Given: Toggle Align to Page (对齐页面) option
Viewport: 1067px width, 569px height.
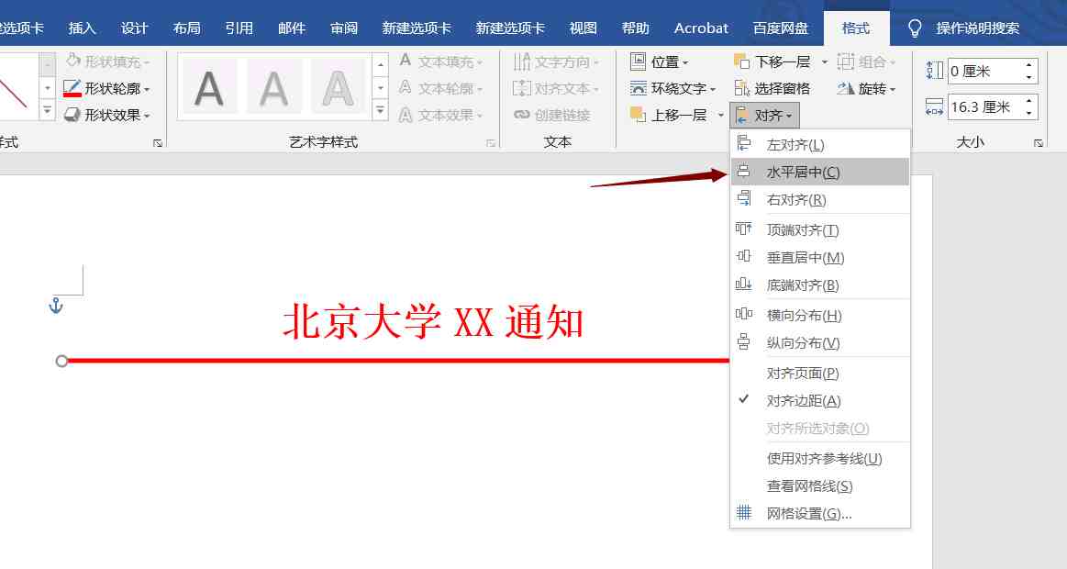Looking at the screenshot, I should click(819, 373).
